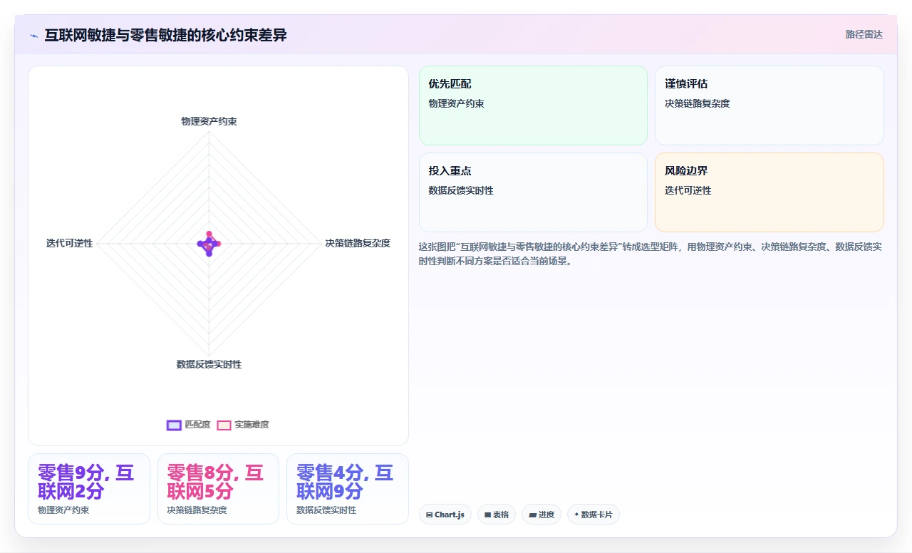The height and width of the screenshot is (553, 912).
Task: Click the 迭代可逆性 radar axis label
Action: pyautogui.click(x=69, y=243)
